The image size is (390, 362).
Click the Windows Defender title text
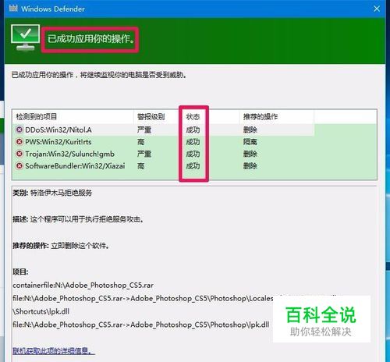tap(53, 9)
